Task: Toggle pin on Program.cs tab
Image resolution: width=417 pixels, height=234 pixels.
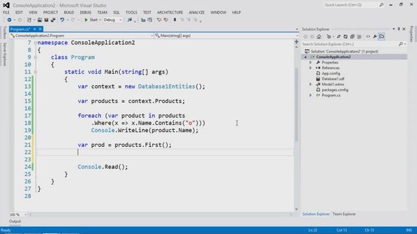Action: (x=35, y=29)
